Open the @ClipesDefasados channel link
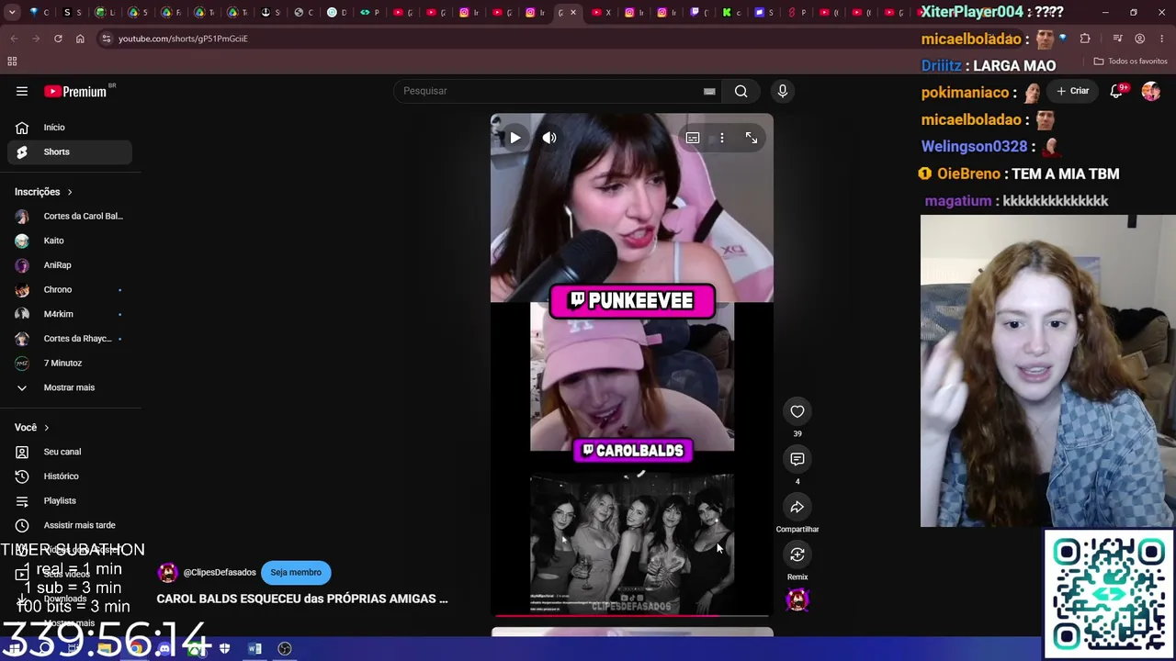The height and width of the screenshot is (661, 1176). point(220,573)
